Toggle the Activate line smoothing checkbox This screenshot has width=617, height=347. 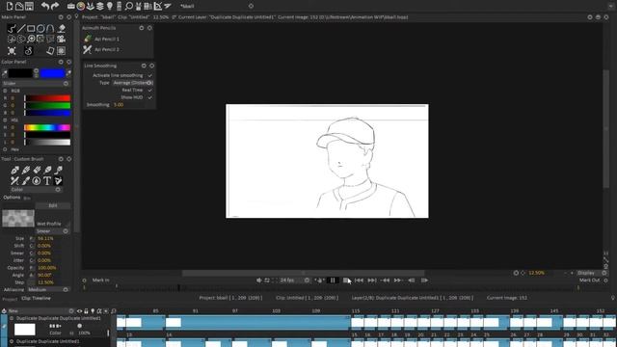[149, 75]
